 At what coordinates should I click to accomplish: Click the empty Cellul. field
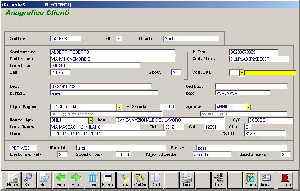pyautogui.click(x=251, y=86)
